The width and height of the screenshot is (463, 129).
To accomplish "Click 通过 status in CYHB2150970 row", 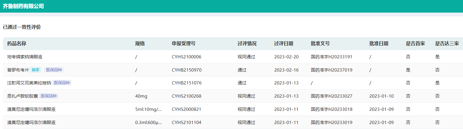I will [x=242, y=70].
